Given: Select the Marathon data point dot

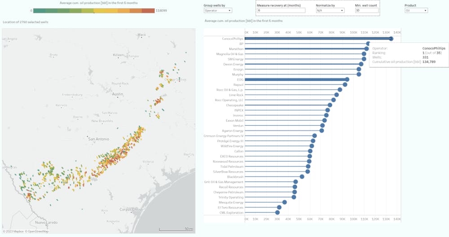Looking at the screenshot, I should pos(366,49).
